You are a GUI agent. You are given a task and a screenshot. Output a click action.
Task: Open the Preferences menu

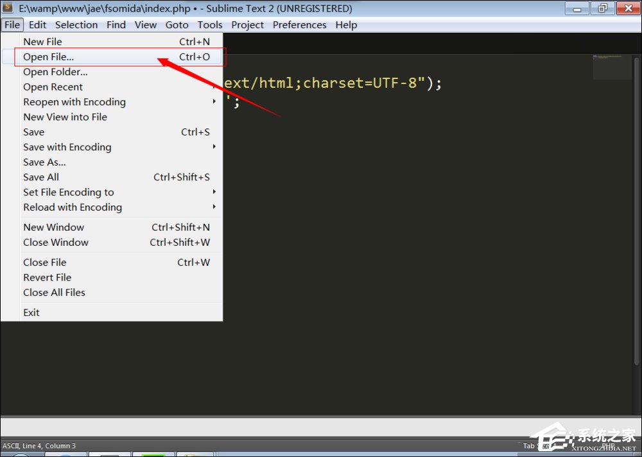tap(299, 24)
